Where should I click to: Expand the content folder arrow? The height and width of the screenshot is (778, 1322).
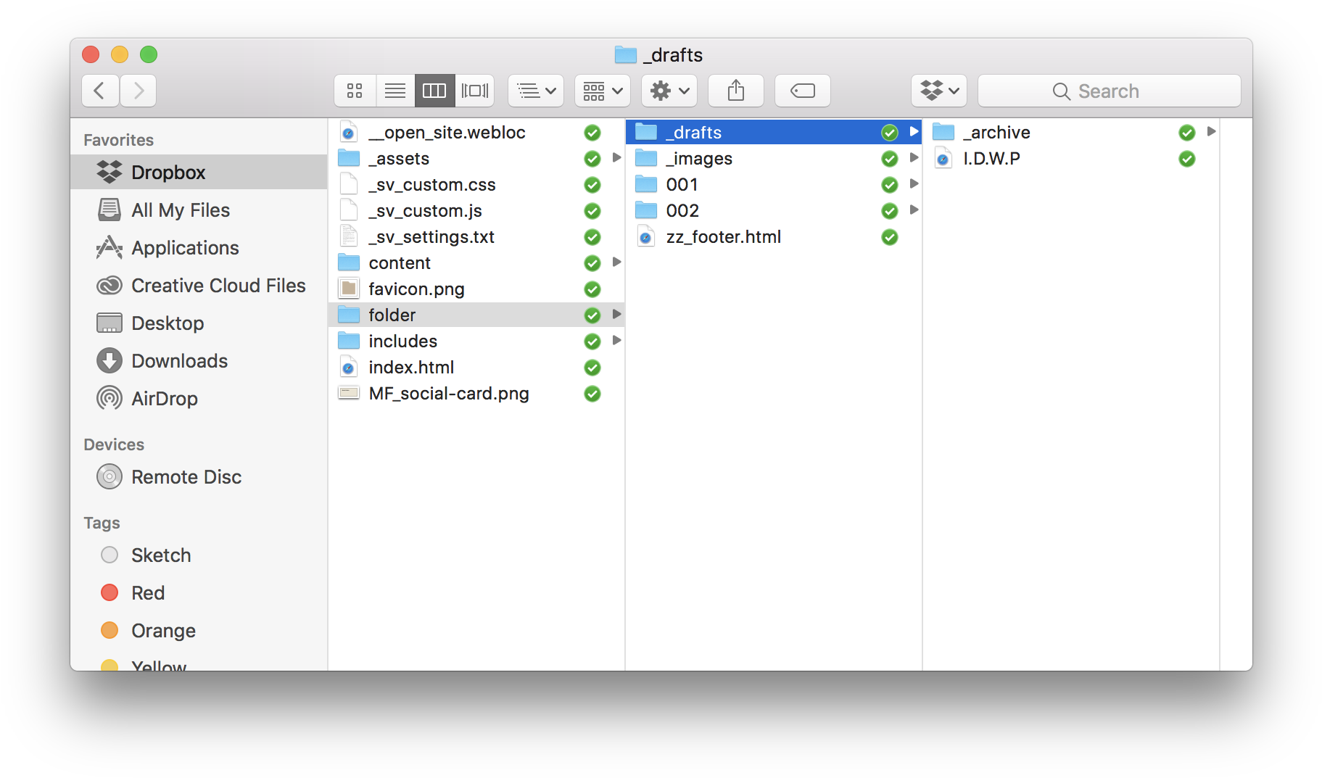click(616, 262)
